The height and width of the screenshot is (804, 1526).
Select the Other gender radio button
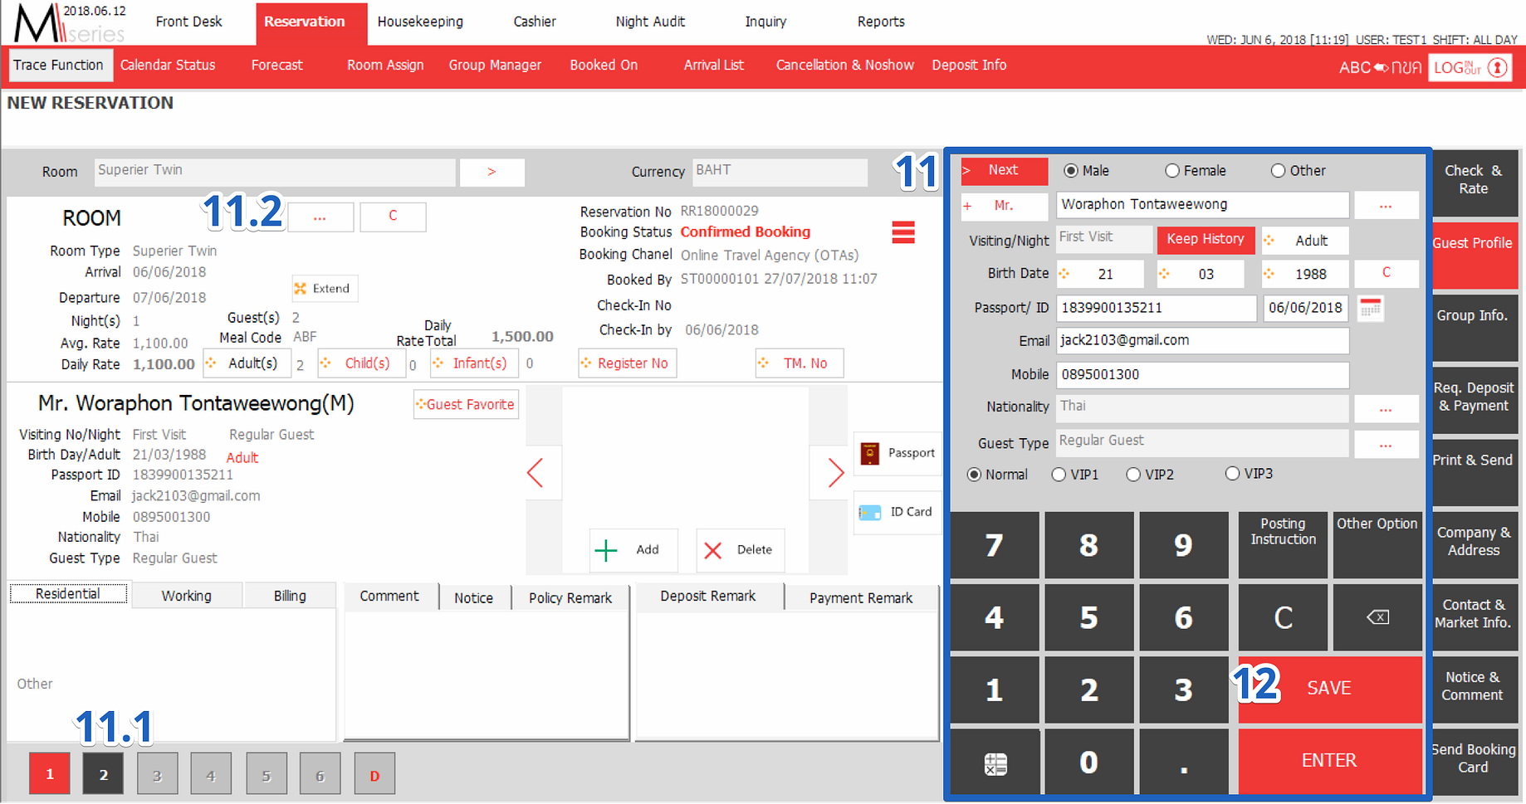(x=1278, y=171)
